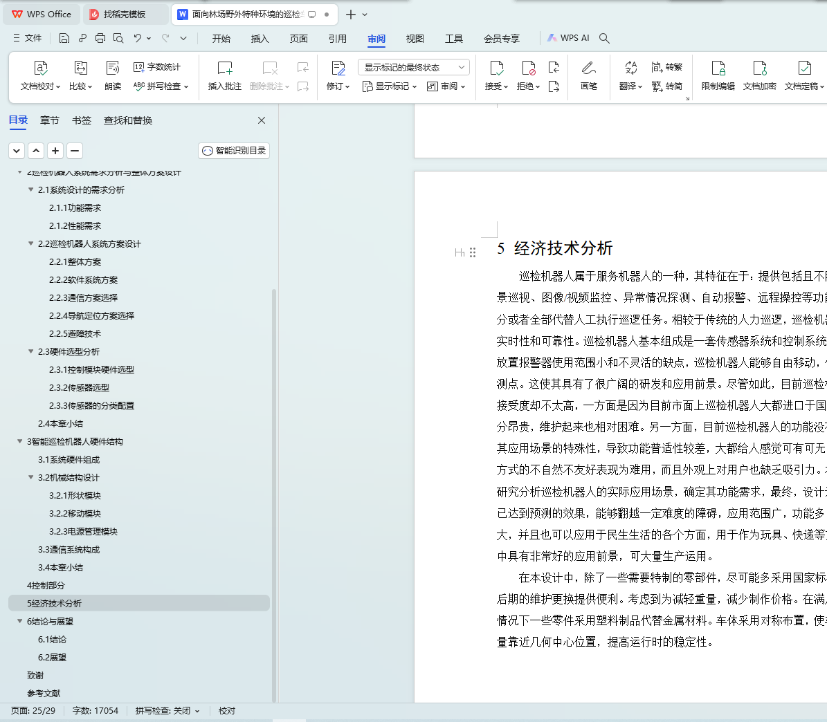Go to heading 2.2.5避障技术 in outline
Viewport: 827px width, 722px height.
75,333
